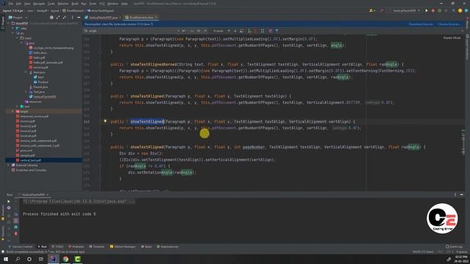Hide the Project tool window (minus icon)
The height and width of the screenshot is (264, 470).
(x=79, y=18)
